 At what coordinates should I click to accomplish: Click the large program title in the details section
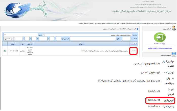(129, 81)
